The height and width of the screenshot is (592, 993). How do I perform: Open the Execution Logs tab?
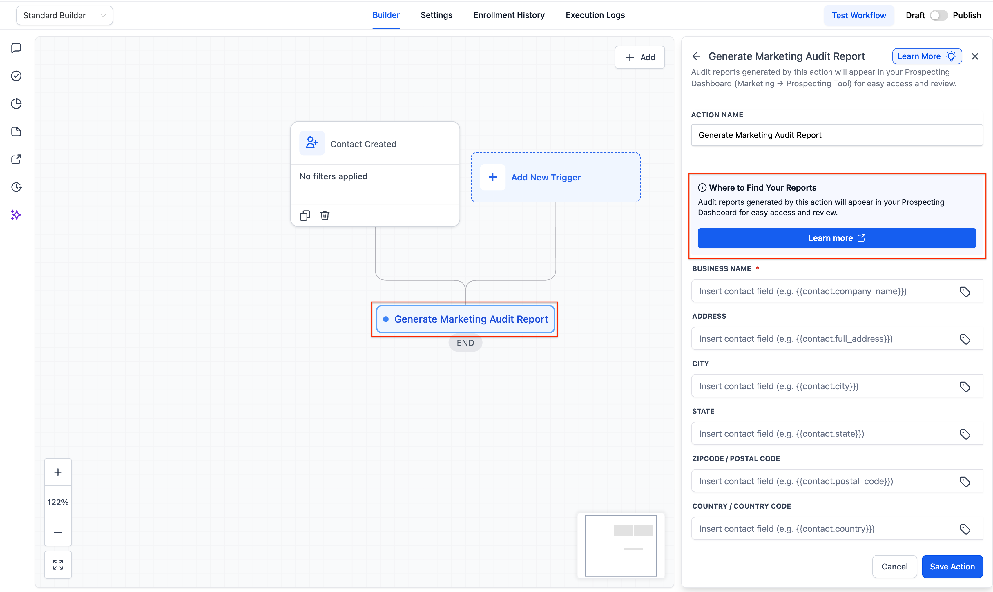(x=595, y=15)
